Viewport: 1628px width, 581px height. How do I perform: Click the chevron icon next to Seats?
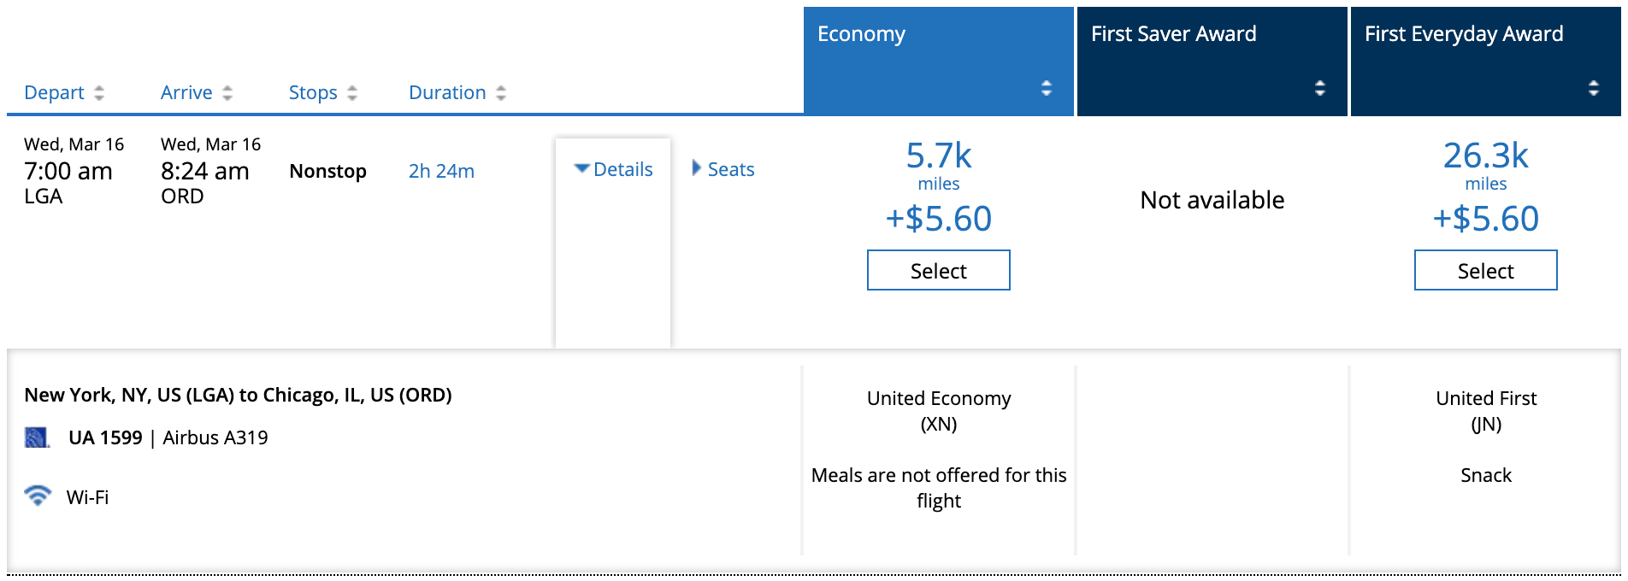coord(695,169)
